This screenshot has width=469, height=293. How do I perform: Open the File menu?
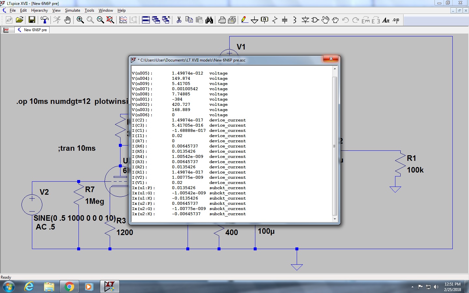(13, 10)
